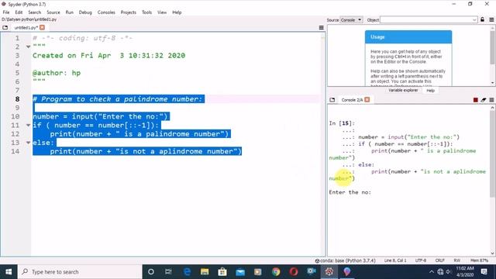
Task: Open the Mail app from the taskbar
Action: [240, 272]
